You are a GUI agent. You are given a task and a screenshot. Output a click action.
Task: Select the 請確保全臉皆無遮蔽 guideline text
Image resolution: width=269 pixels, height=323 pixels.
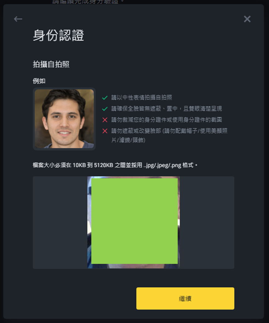166,109
